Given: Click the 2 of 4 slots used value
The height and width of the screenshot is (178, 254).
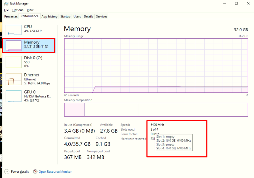Looking at the screenshot, I should click(155, 129).
